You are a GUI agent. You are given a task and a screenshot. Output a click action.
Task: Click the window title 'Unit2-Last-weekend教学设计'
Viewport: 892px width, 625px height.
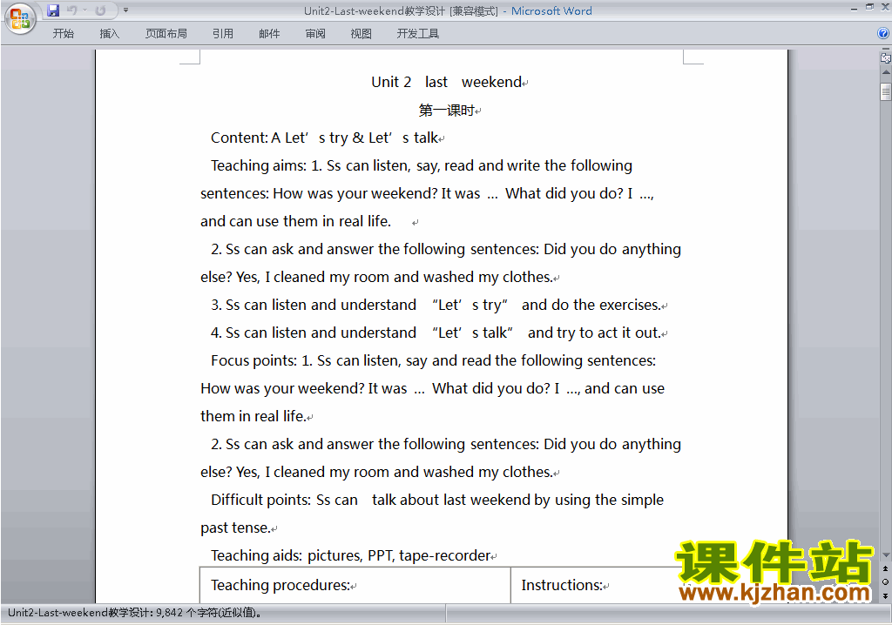(375, 10)
